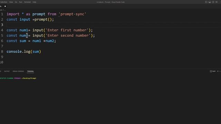Click 'num1' variable on line 4
Image resolution: width=221 pixels, height=124 pixels.
click(24, 30)
